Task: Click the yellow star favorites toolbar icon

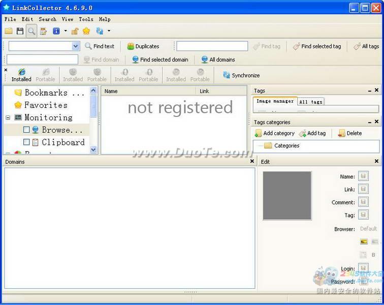Action: [x=86, y=31]
